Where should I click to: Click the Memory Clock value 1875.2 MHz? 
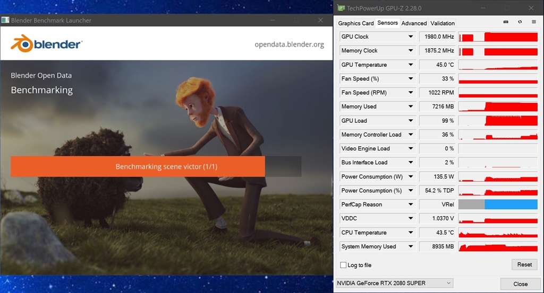438,50
